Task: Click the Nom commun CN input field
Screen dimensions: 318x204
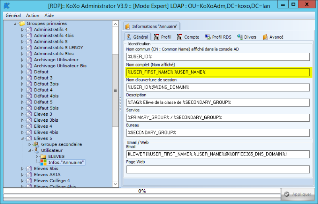Action: tap(218, 57)
